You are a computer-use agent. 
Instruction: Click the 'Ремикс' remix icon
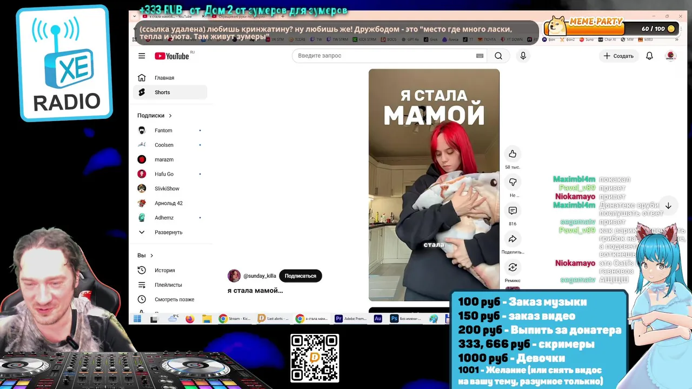pyautogui.click(x=513, y=267)
